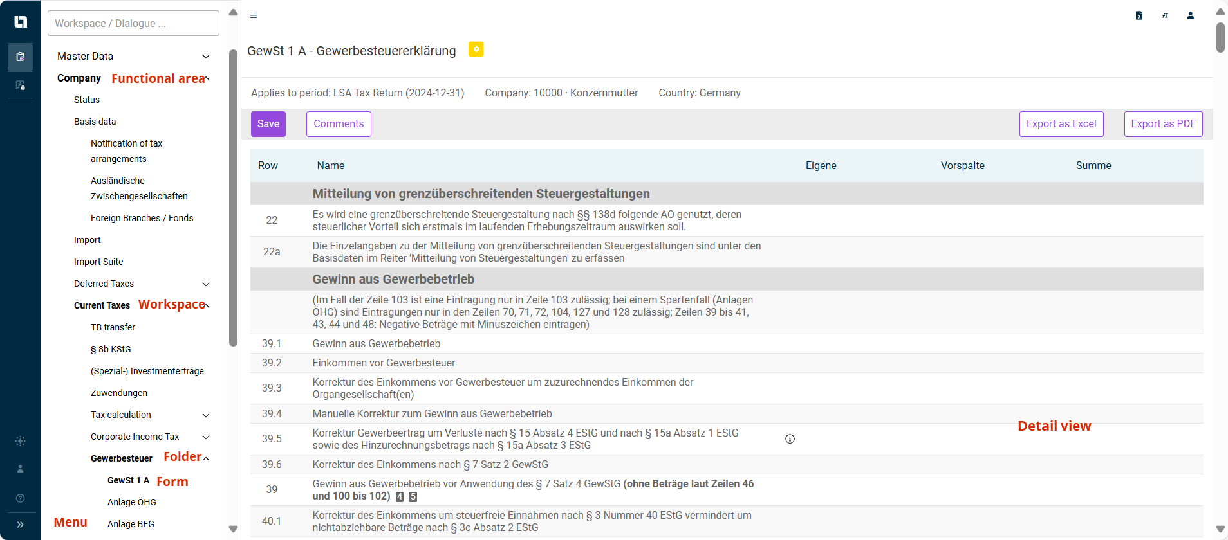1228x540 pixels.
Task: Click the clipboard icon in left rail
Action: pyautogui.click(x=20, y=57)
